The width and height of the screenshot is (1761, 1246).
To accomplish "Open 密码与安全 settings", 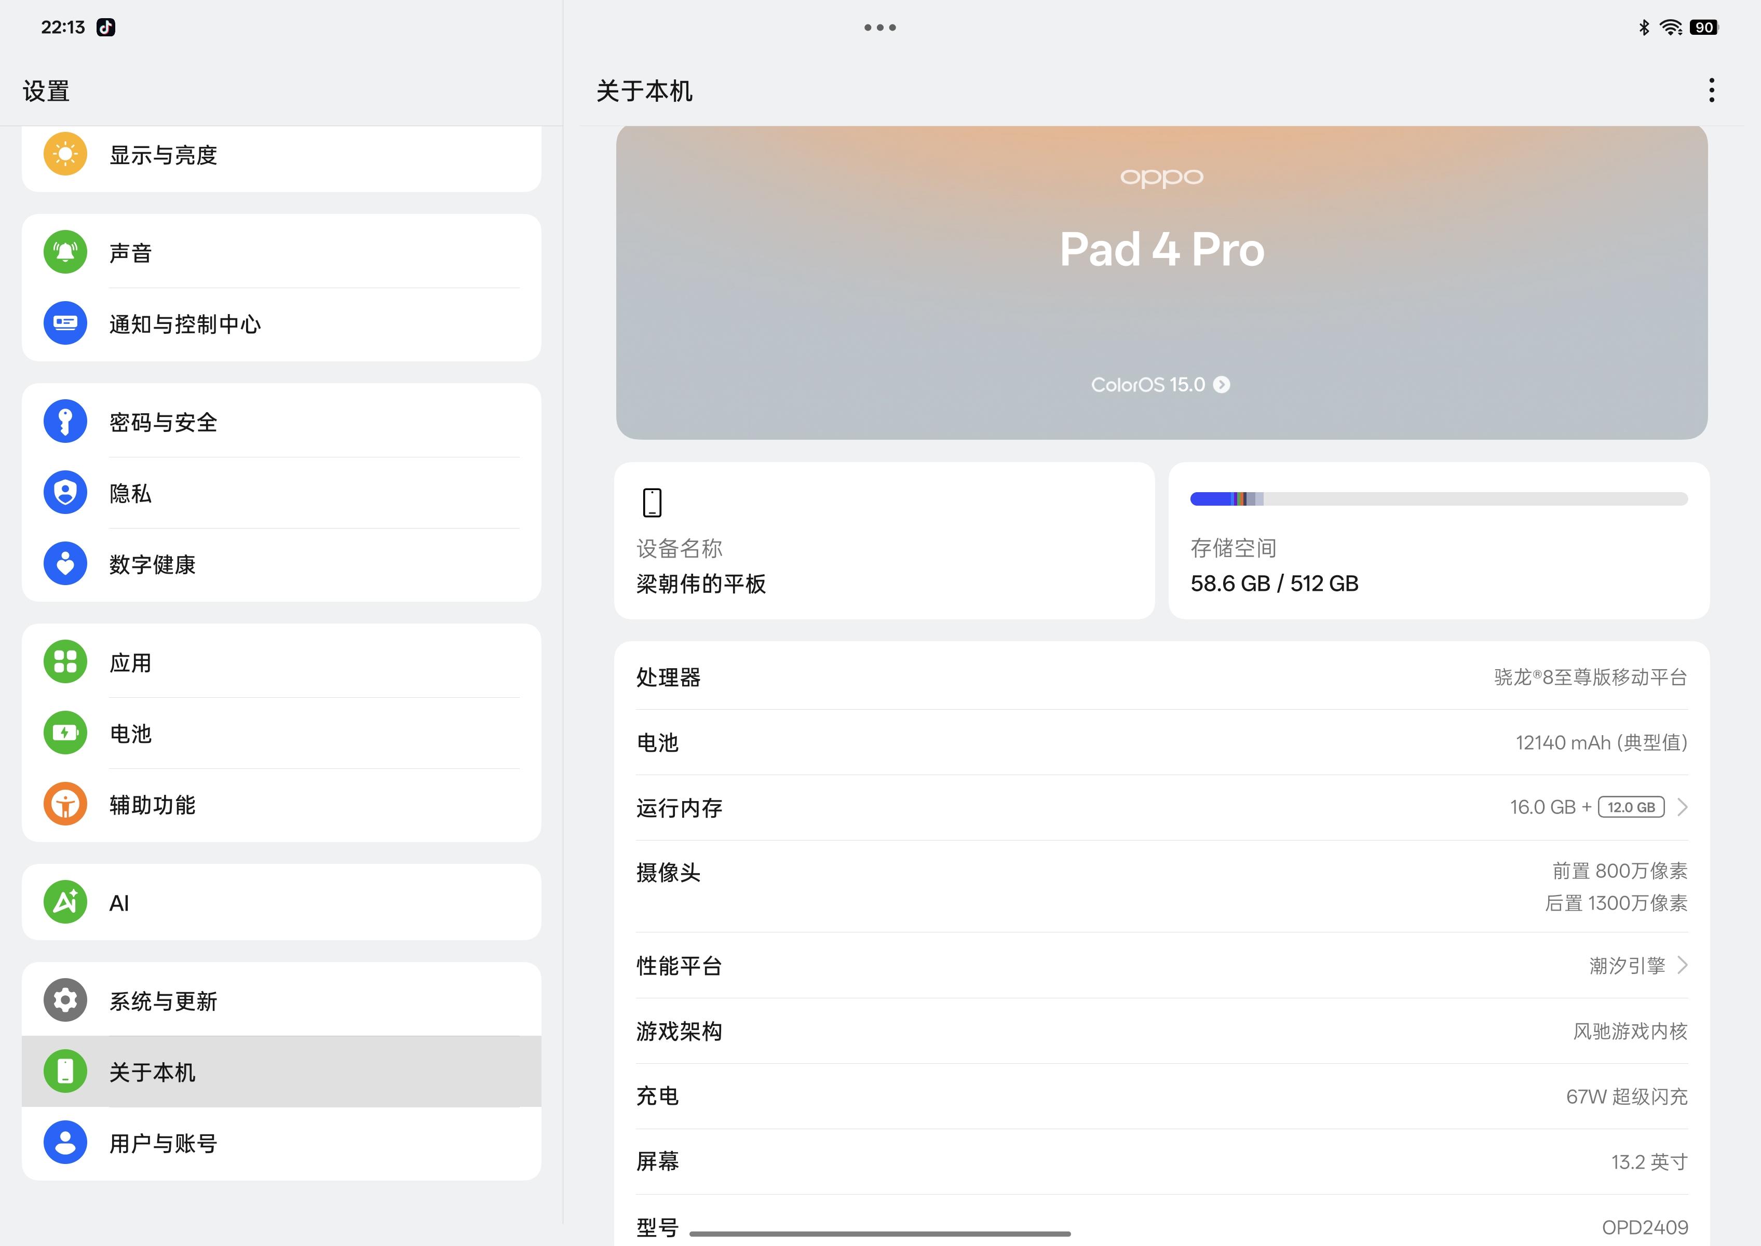I will (x=281, y=421).
